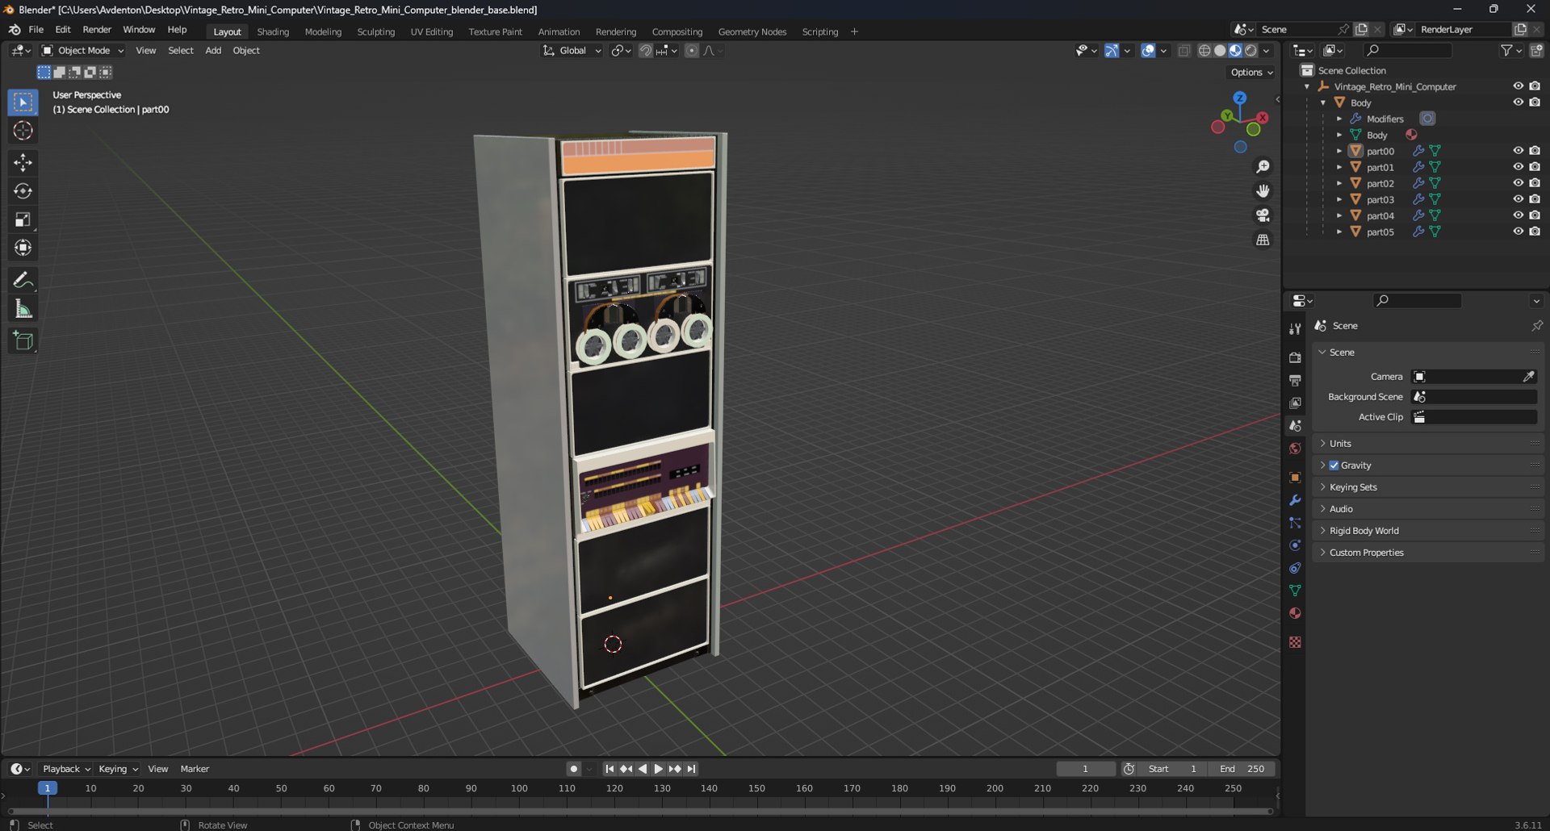
Task: Toggle viewport visibility of part00
Action: coord(1518,151)
